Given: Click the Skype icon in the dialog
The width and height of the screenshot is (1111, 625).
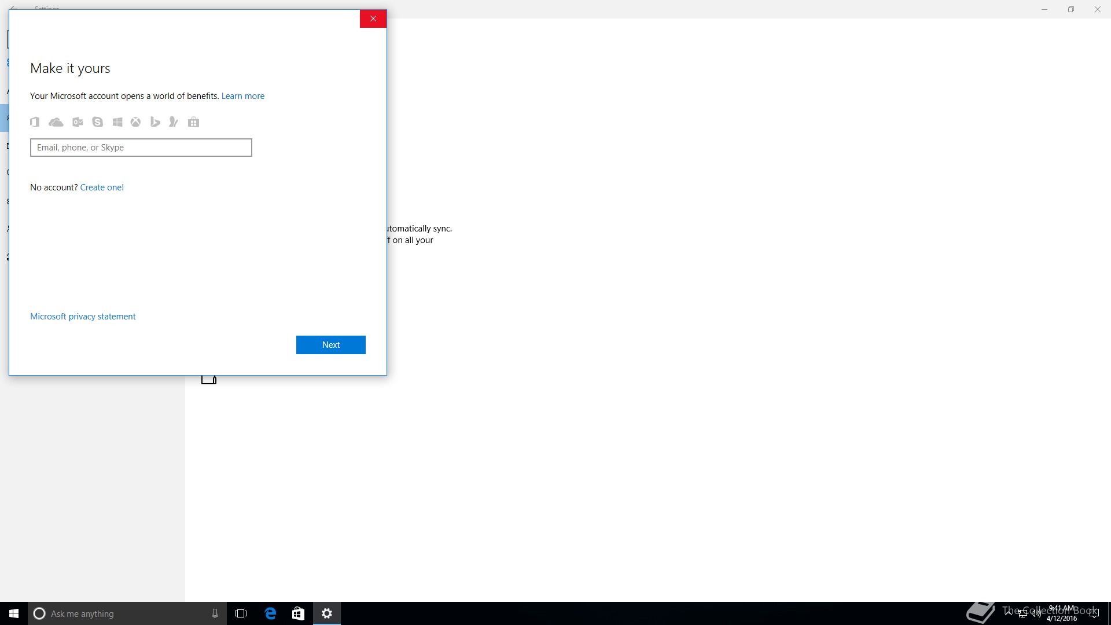Looking at the screenshot, I should (97, 122).
